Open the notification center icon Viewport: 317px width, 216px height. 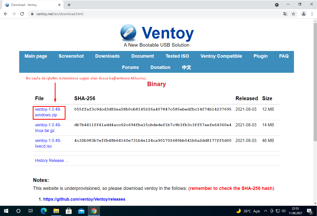(310, 211)
